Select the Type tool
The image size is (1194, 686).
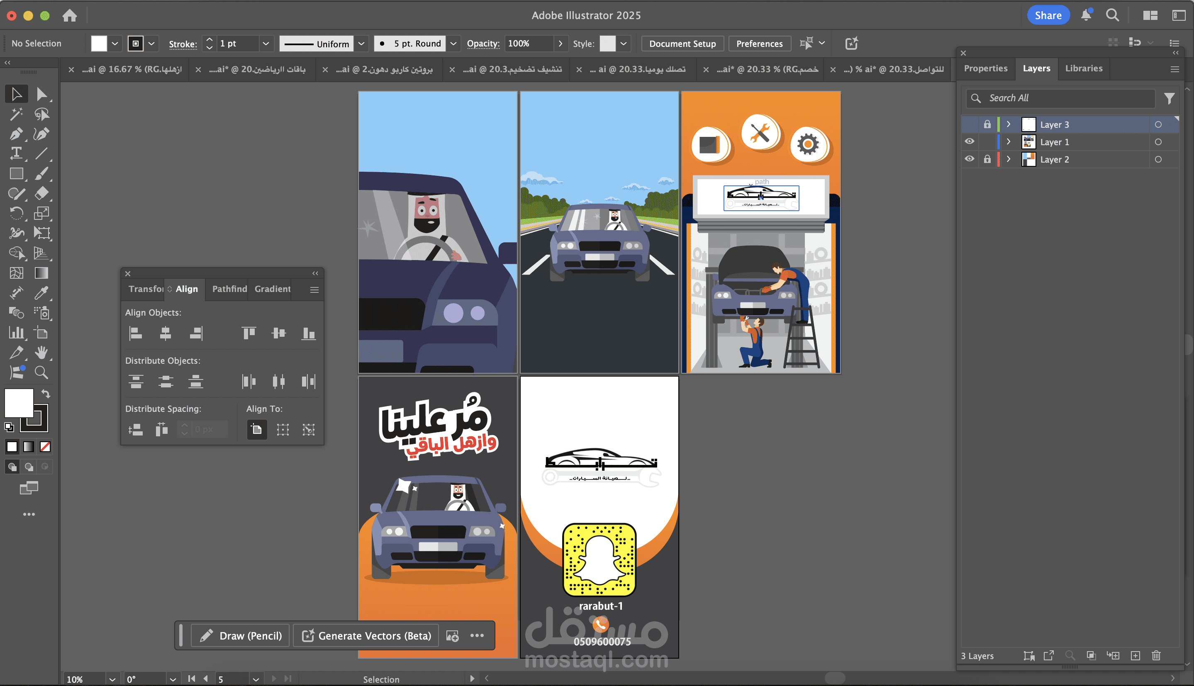16,153
